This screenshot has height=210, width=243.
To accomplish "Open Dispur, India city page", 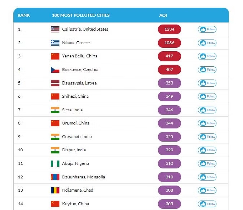I will (74, 150).
